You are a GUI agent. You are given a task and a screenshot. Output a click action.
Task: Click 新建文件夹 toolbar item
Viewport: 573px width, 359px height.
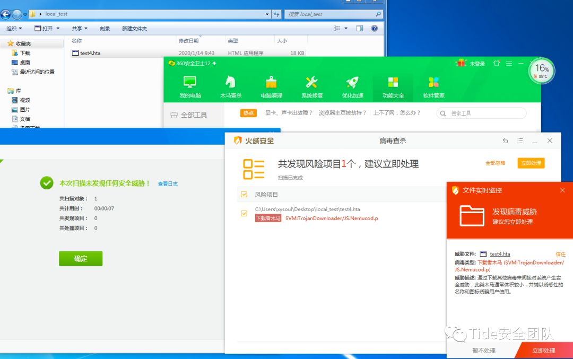coord(134,29)
